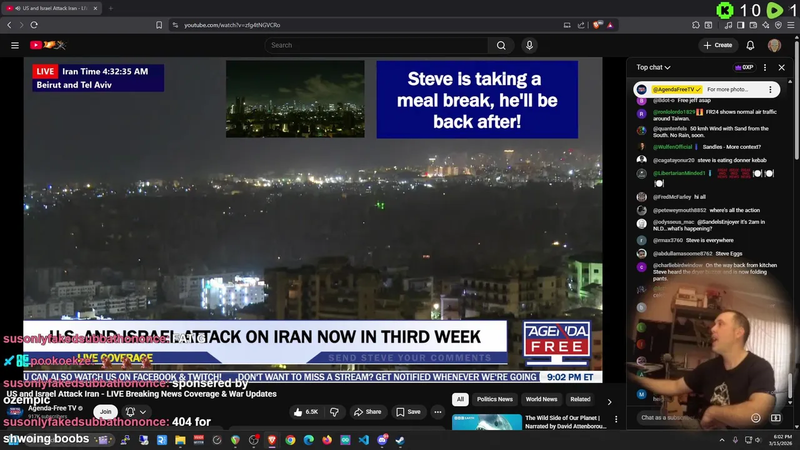Reload the page with the refresh icon
This screenshot has height=450, width=800.
34,25
